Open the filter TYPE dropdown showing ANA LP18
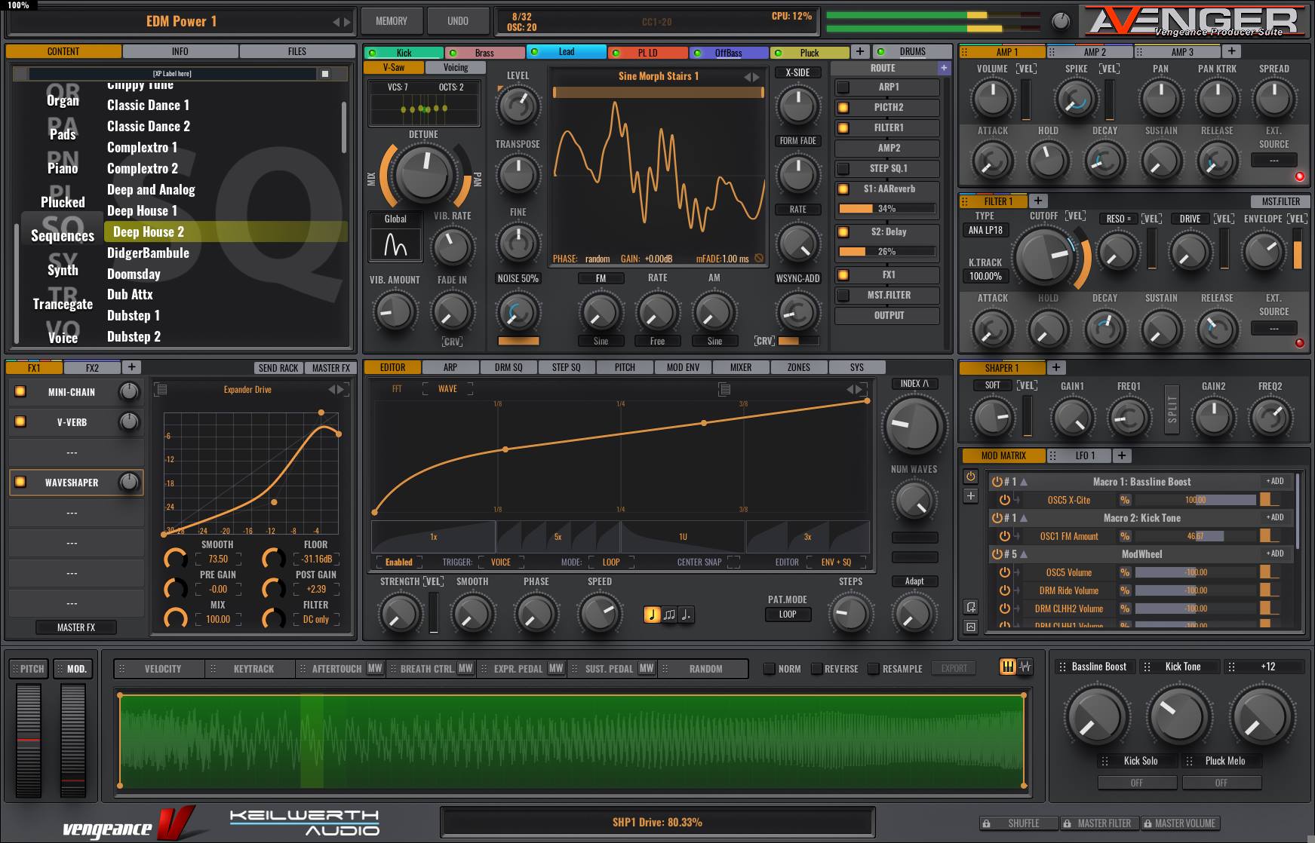The image size is (1315, 843). [x=985, y=230]
